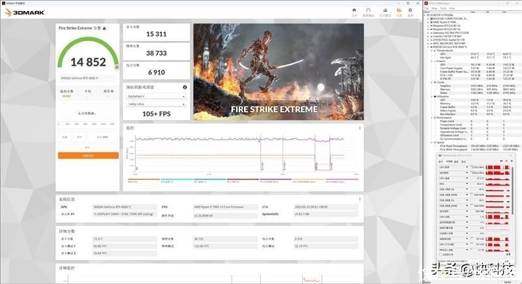522x284 pixels.
Task: Open the 热点 sensor dropdown in GPU-Z
Action: 467,184
